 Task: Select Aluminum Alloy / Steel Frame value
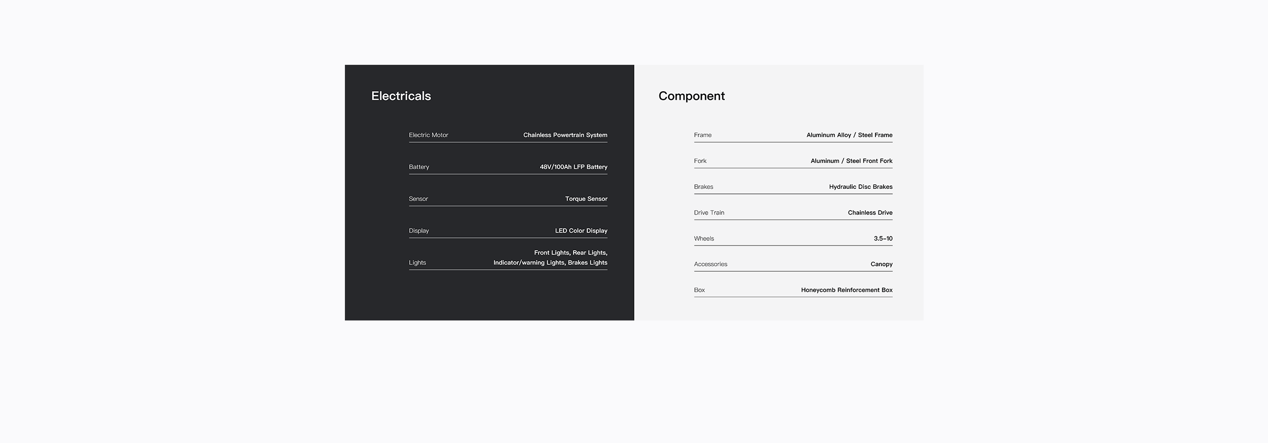[849, 135]
